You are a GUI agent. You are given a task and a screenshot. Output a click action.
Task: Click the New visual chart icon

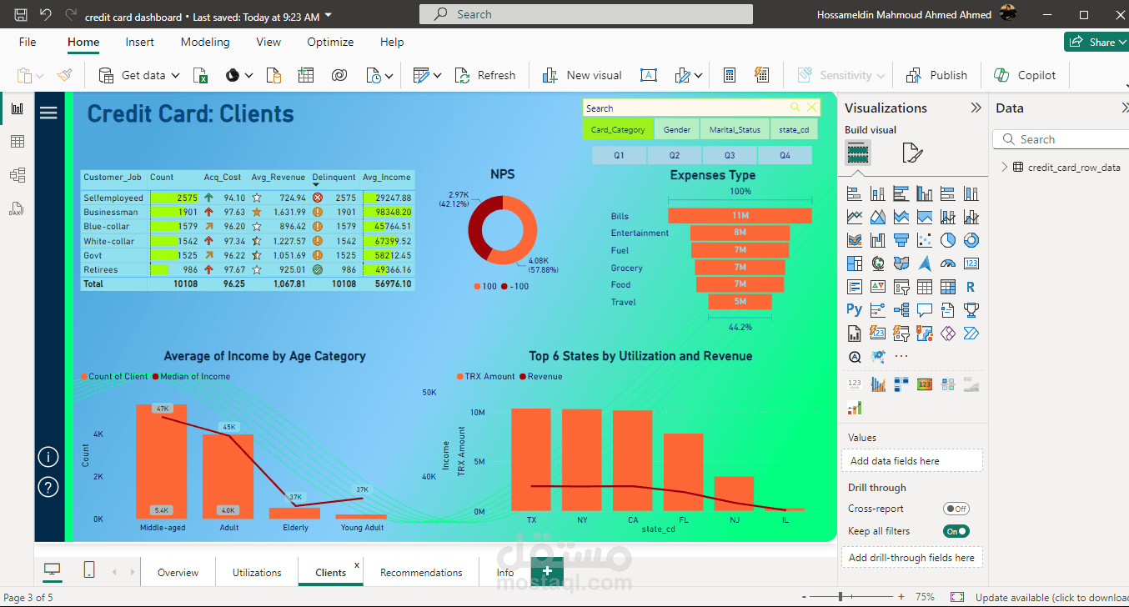click(550, 76)
